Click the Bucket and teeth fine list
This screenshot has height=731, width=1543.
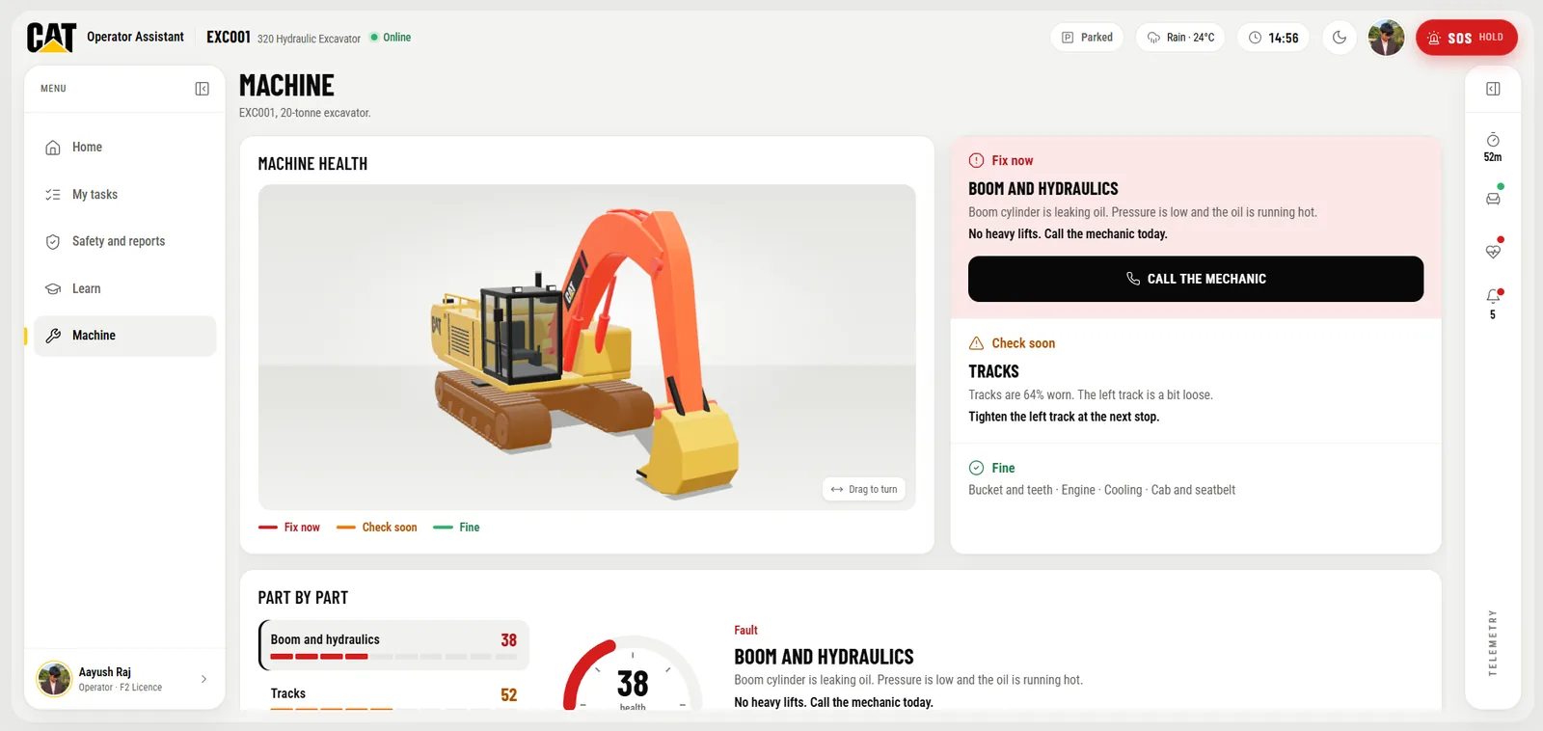click(x=1101, y=490)
